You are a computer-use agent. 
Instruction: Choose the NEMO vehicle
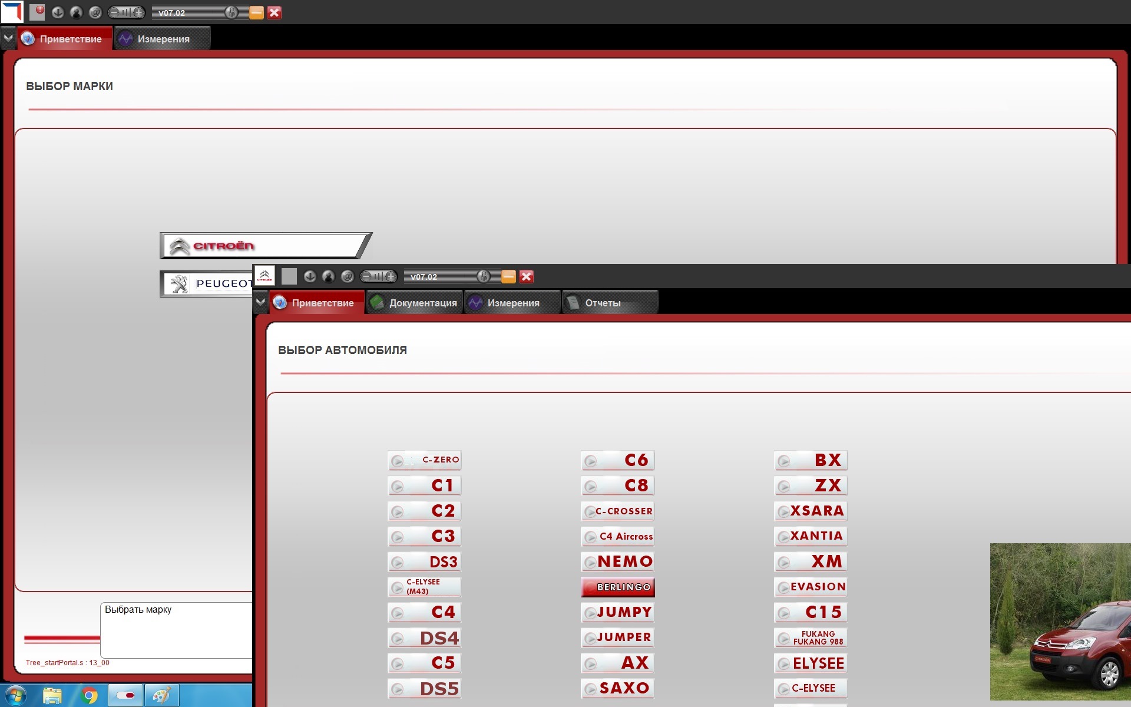point(617,561)
